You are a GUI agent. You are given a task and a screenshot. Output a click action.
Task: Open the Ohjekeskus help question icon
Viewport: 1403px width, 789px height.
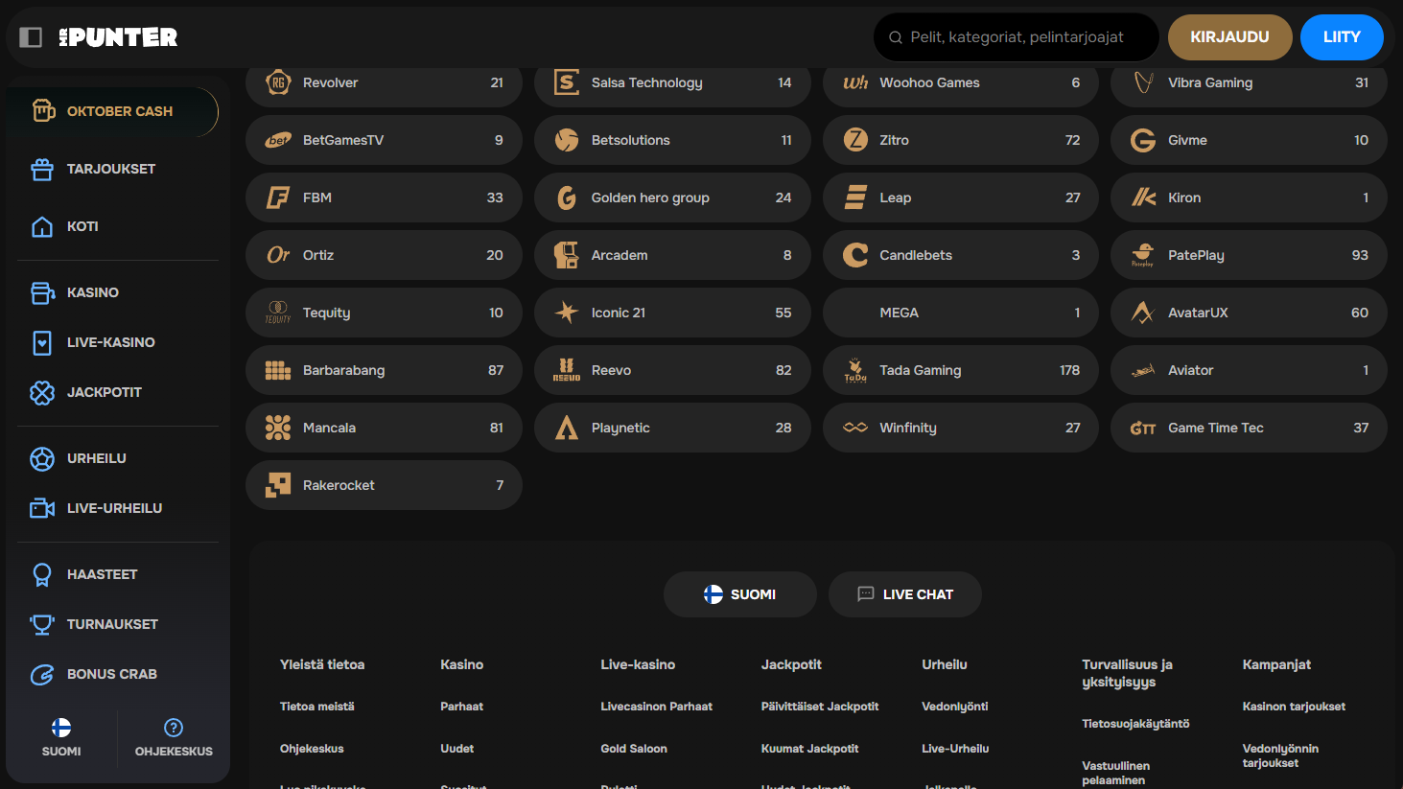click(x=174, y=728)
